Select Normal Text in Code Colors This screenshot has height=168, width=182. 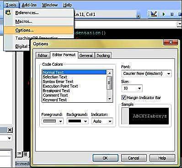click(x=75, y=72)
